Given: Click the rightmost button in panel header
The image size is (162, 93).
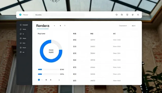Looking at the screenshot, I should (134, 26).
